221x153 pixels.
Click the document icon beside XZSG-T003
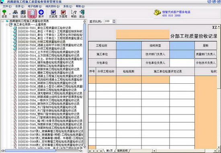(15, 35)
